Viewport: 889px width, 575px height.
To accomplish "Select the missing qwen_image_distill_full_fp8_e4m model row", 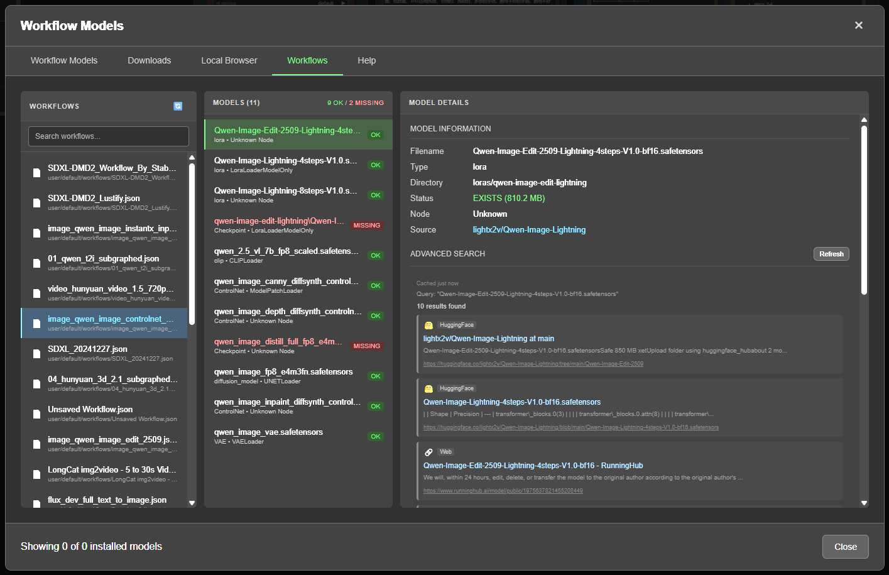I will point(298,346).
